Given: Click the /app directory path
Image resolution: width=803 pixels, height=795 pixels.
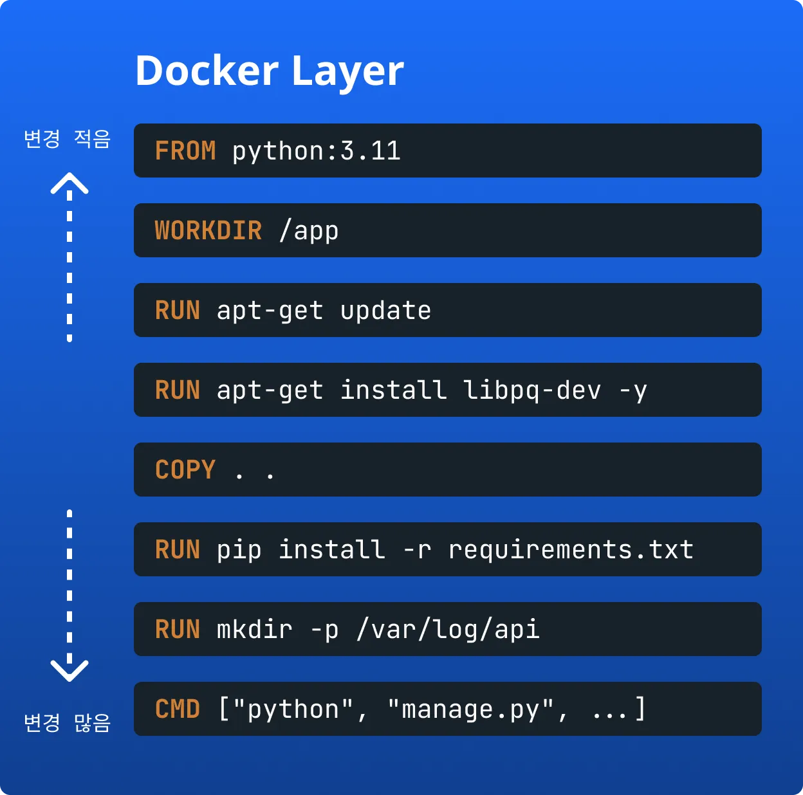Looking at the screenshot, I should click(309, 231).
